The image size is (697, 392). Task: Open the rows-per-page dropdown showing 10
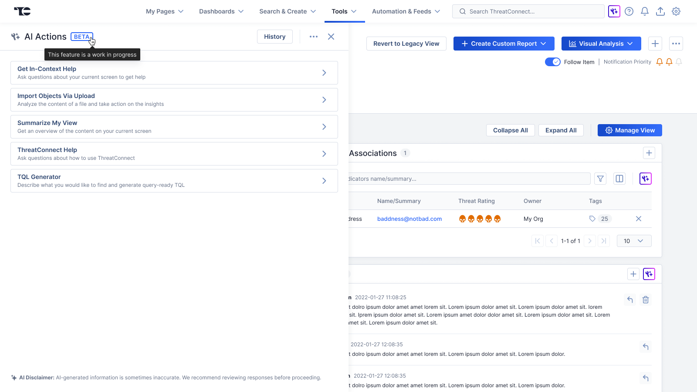[x=634, y=241]
